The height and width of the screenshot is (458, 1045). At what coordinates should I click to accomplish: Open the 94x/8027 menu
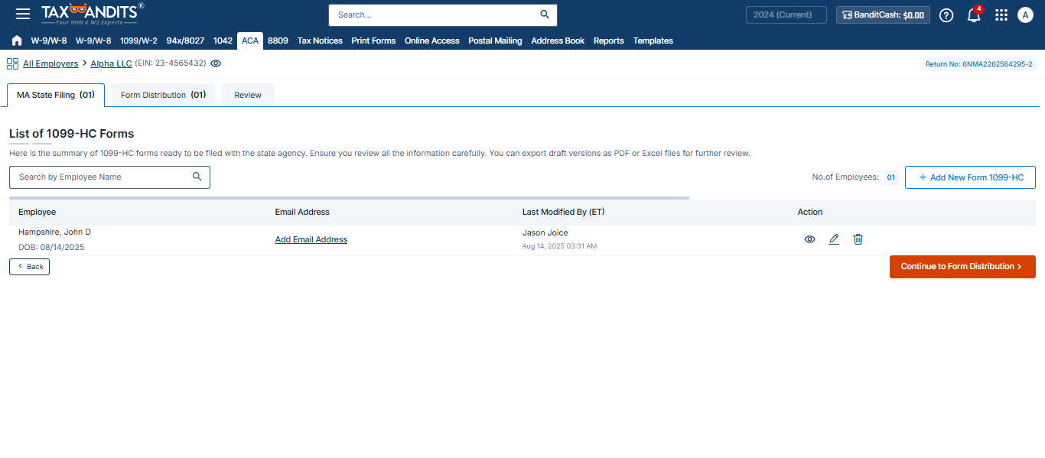coord(185,41)
